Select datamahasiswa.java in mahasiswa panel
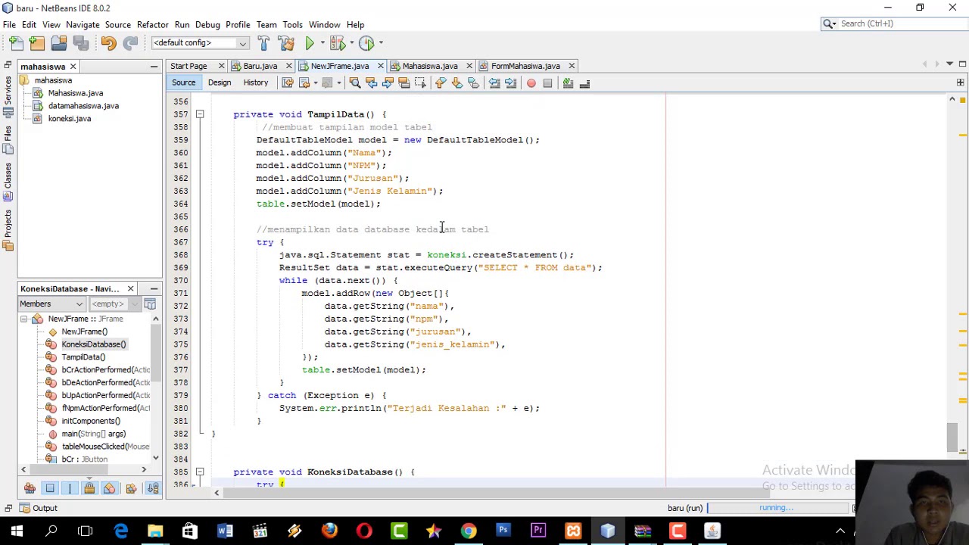Screen dimensions: 969x545 (x=83, y=106)
